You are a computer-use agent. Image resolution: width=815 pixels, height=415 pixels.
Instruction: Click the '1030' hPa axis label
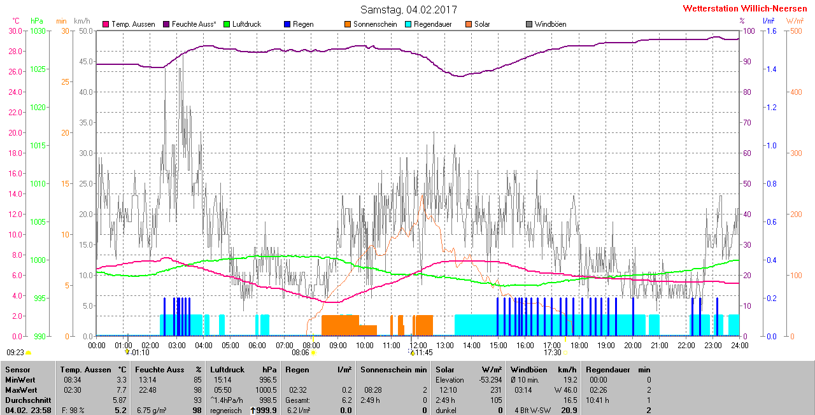[x=38, y=31]
